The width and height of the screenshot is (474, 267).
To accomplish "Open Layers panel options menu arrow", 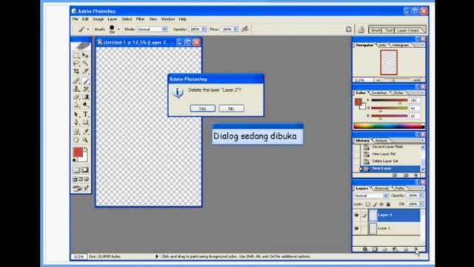I will [422, 188].
